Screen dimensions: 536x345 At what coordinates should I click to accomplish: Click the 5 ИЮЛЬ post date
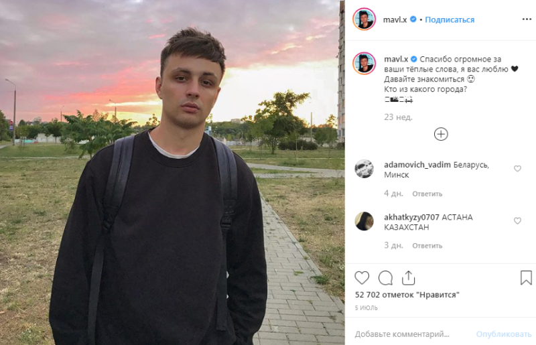click(366, 307)
